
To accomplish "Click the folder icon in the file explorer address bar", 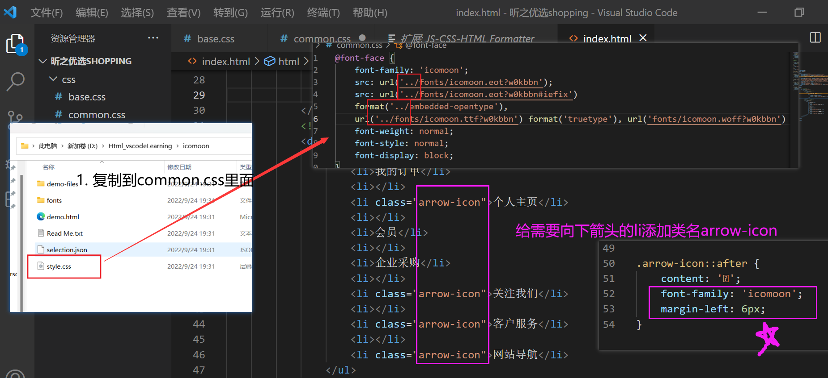I will [x=25, y=146].
